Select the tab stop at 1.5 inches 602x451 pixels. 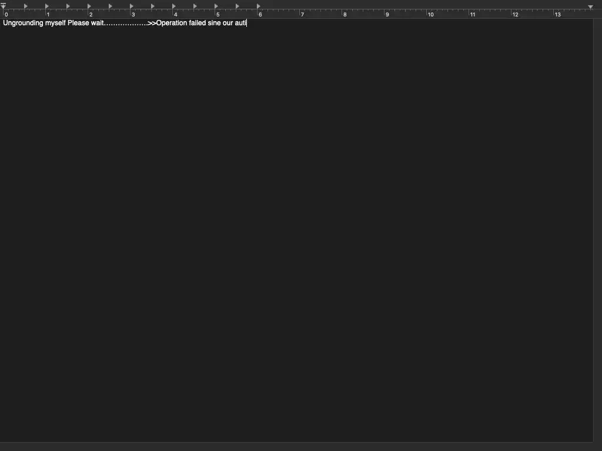pos(68,6)
